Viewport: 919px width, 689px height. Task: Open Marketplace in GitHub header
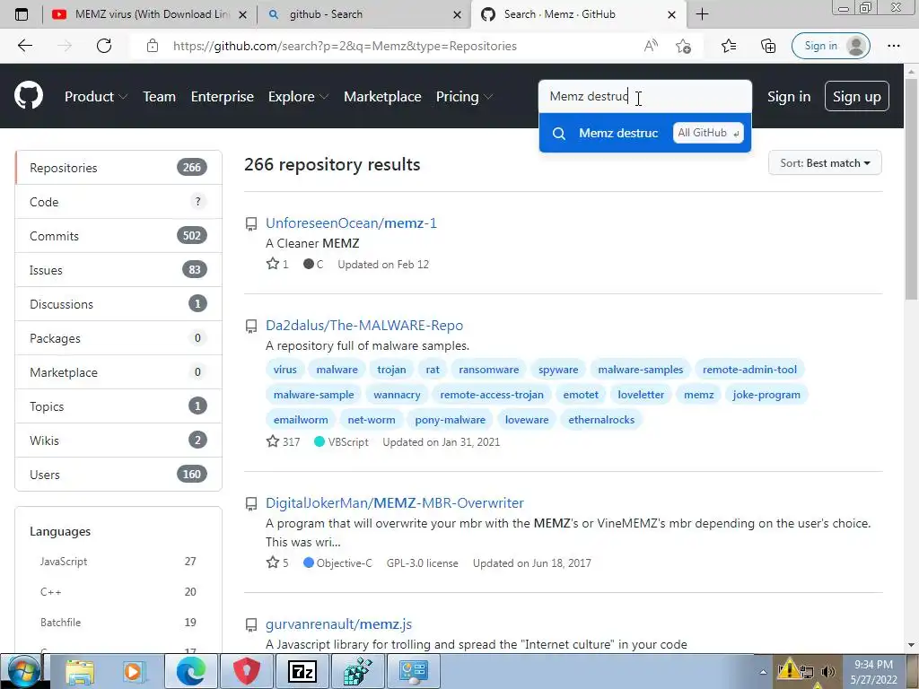click(382, 97)
